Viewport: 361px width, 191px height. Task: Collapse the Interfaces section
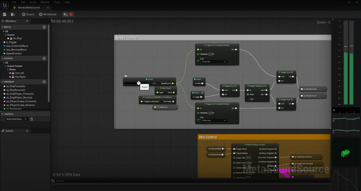pyautogui.click(x=2, y=114)
